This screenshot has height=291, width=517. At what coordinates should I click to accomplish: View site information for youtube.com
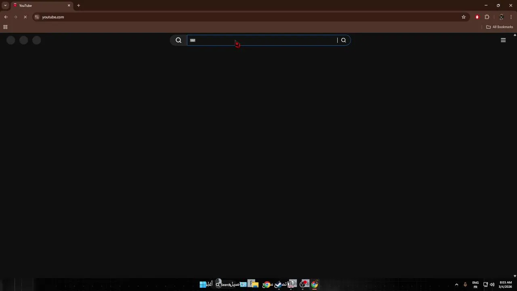click(37, 17)
